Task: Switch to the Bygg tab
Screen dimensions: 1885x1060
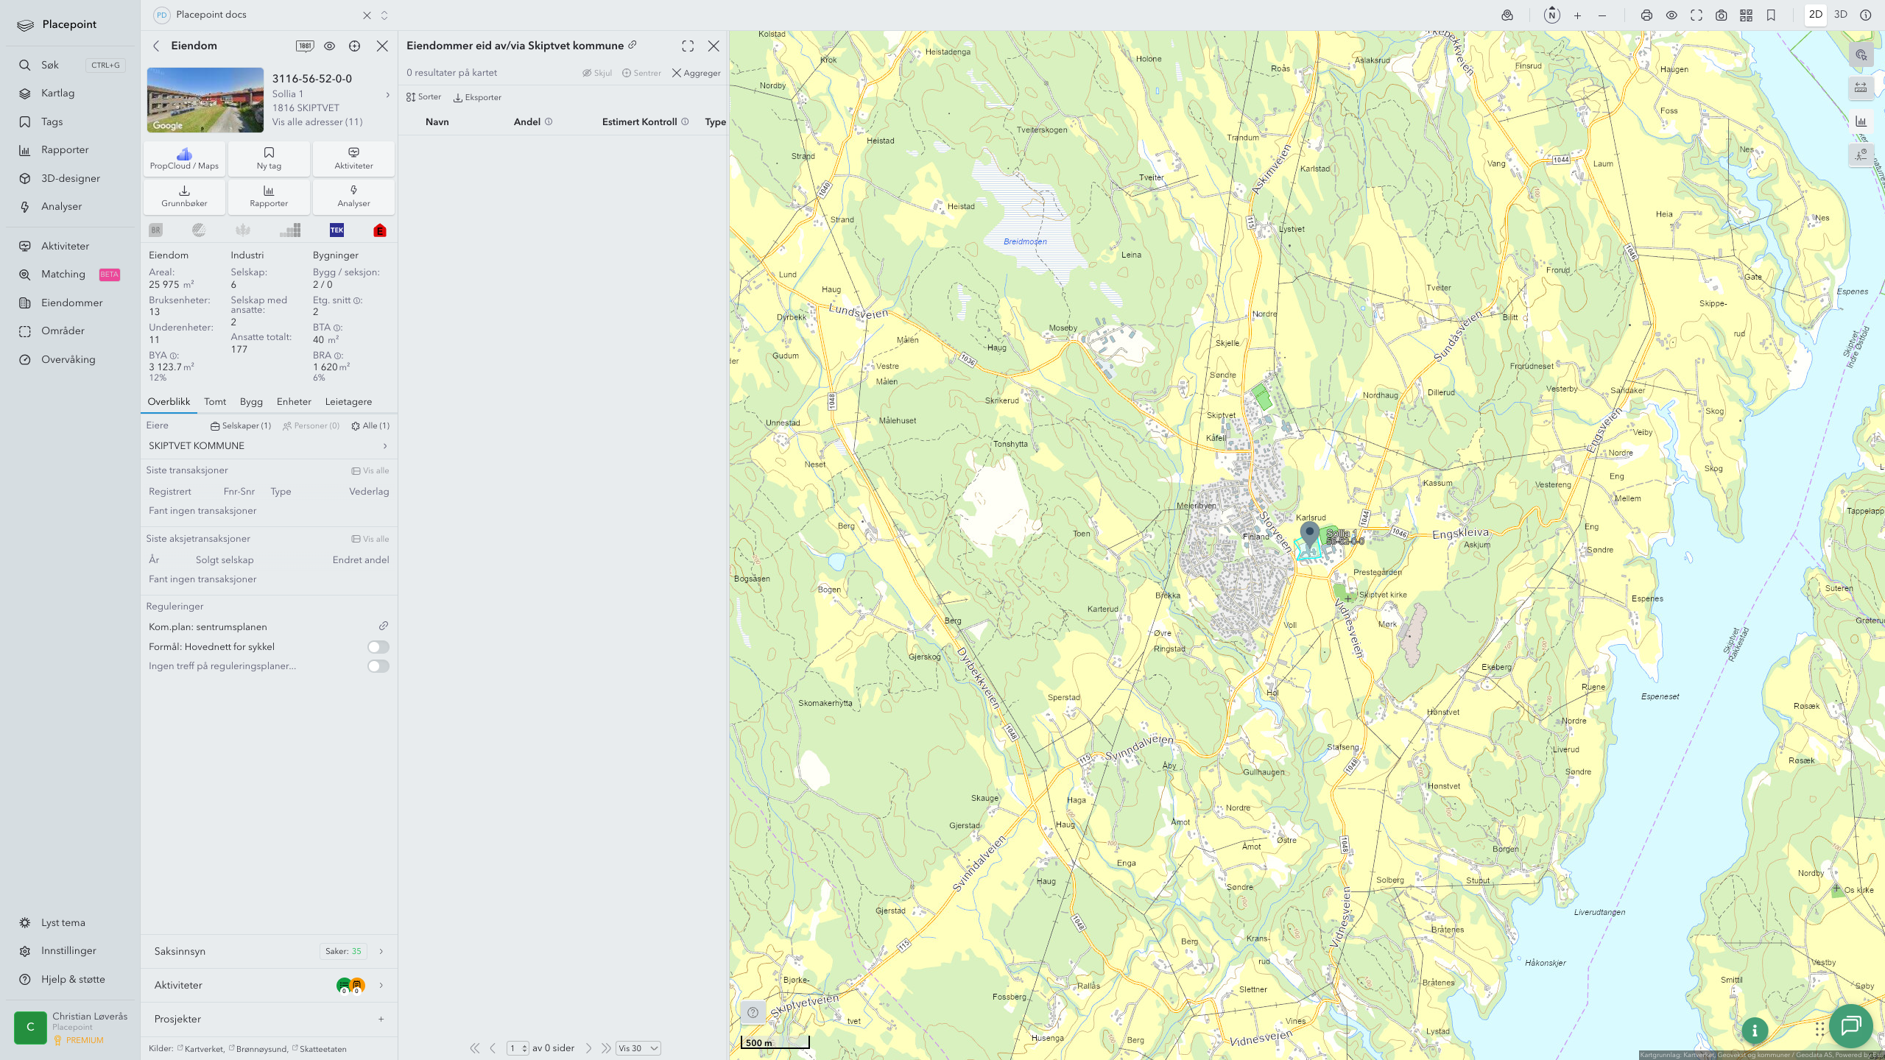Action: [x=251, y=402]
